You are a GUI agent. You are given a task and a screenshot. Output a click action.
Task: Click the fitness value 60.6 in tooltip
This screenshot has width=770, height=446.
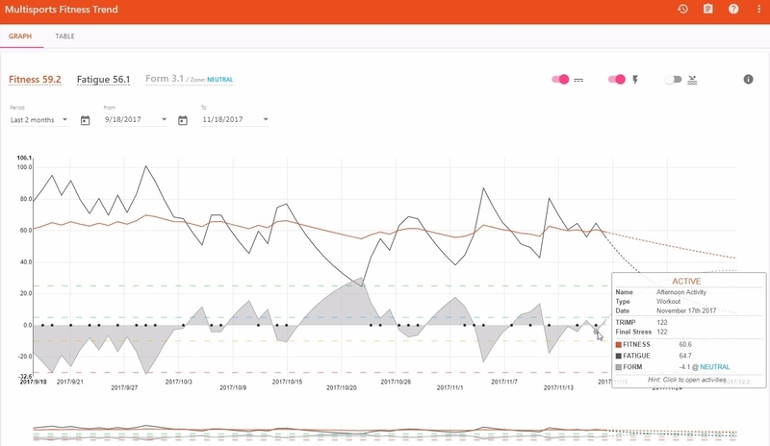click(685, 344)
